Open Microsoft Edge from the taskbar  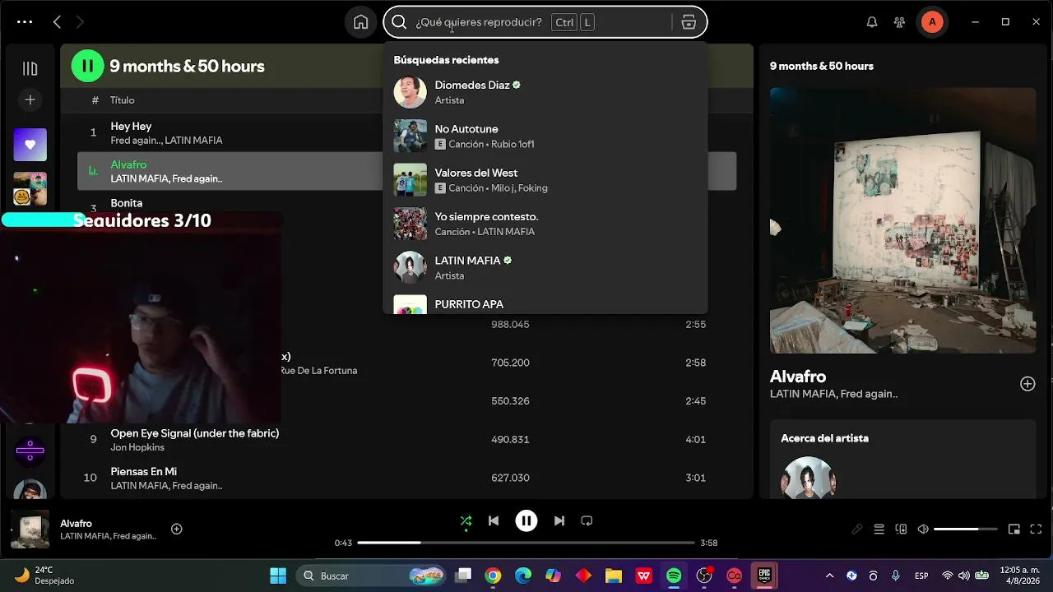point(523,576)
